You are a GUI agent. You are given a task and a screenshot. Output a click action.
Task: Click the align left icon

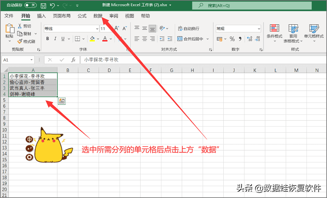137,39
